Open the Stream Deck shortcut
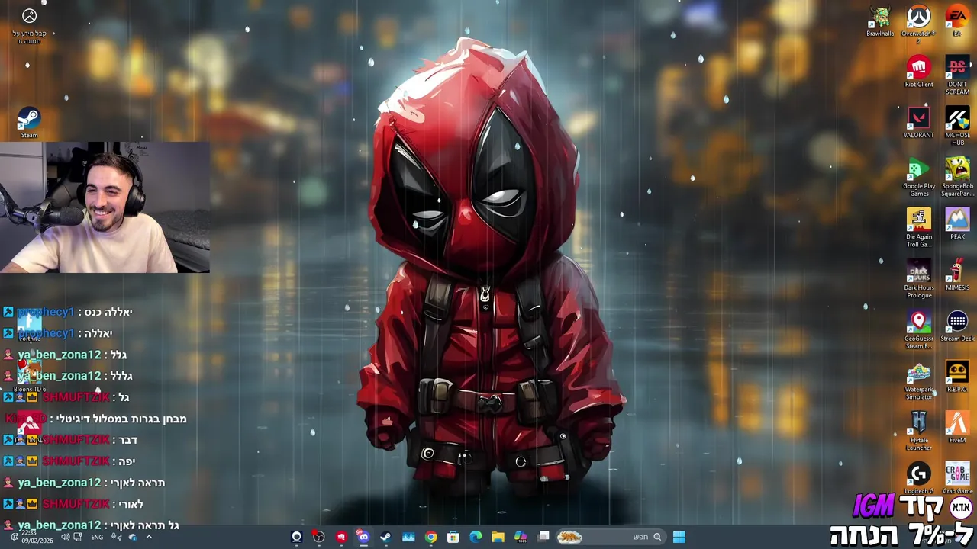Image resolution: width=977 pixels, height=549 pixels. 957,327
